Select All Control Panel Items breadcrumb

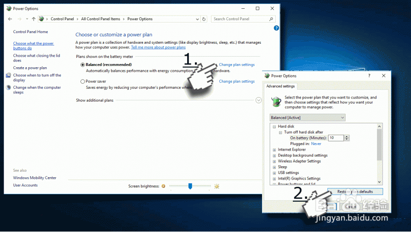click(x=100, y=19)
